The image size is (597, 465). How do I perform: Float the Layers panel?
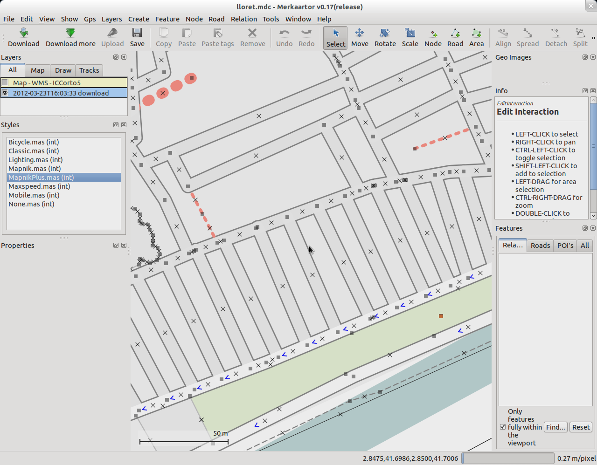116,57
